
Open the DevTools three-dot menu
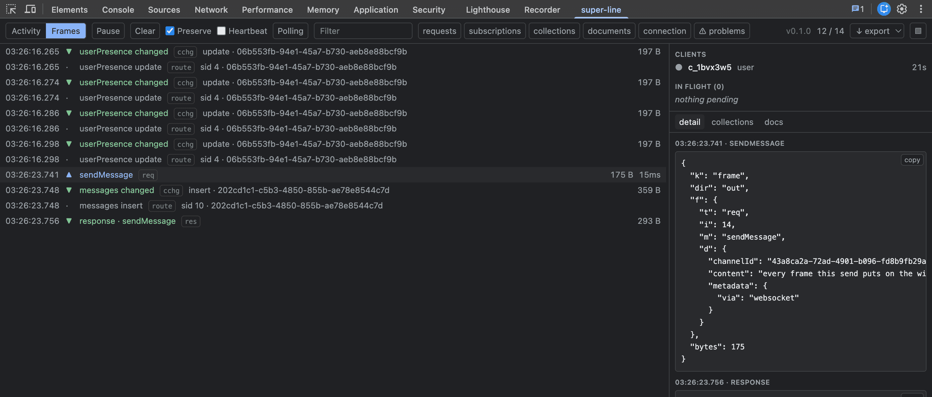pos(921,9)
